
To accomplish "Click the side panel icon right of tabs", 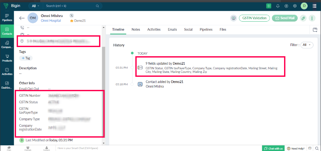I will click(x=315, y=30).
